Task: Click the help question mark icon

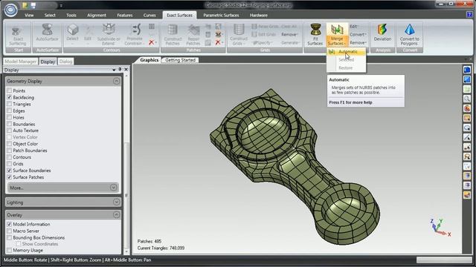Action: coord(469,15)
